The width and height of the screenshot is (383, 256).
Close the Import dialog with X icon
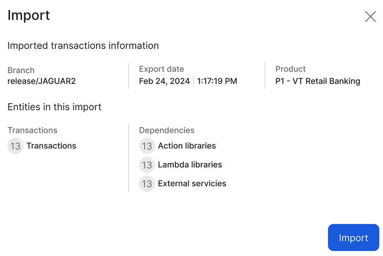point(370,17)
